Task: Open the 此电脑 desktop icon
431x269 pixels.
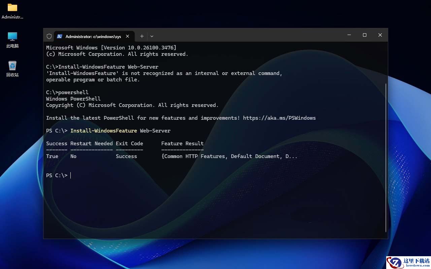Action: pyautogui.click(x=12, y=40)
